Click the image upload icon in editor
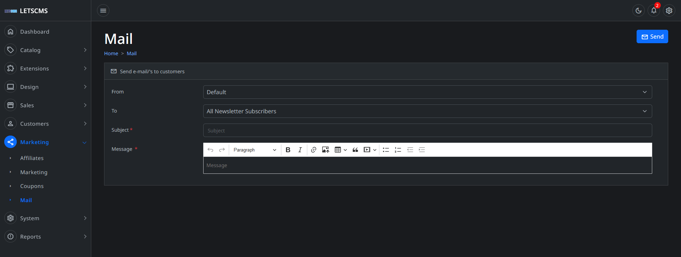Image resolution: width=681 pixels, height=257 pixels. point(325,150)
